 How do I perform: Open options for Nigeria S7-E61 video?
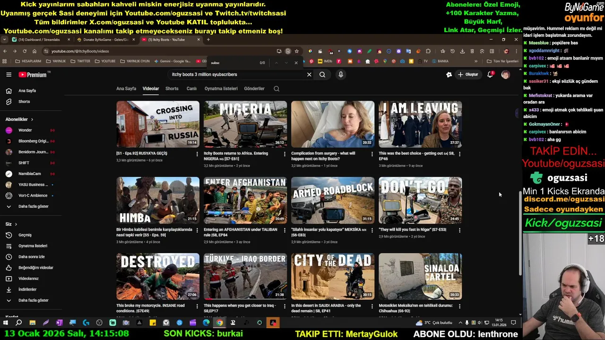click(285, 154)
